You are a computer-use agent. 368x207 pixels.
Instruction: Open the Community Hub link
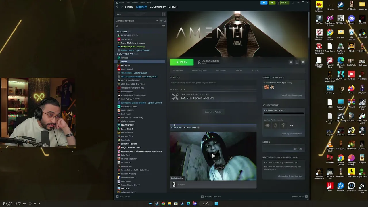(199, 70)
